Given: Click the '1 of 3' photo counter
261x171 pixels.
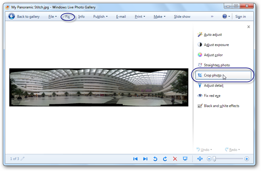Looking at the screenshot, I should [15, 159].
